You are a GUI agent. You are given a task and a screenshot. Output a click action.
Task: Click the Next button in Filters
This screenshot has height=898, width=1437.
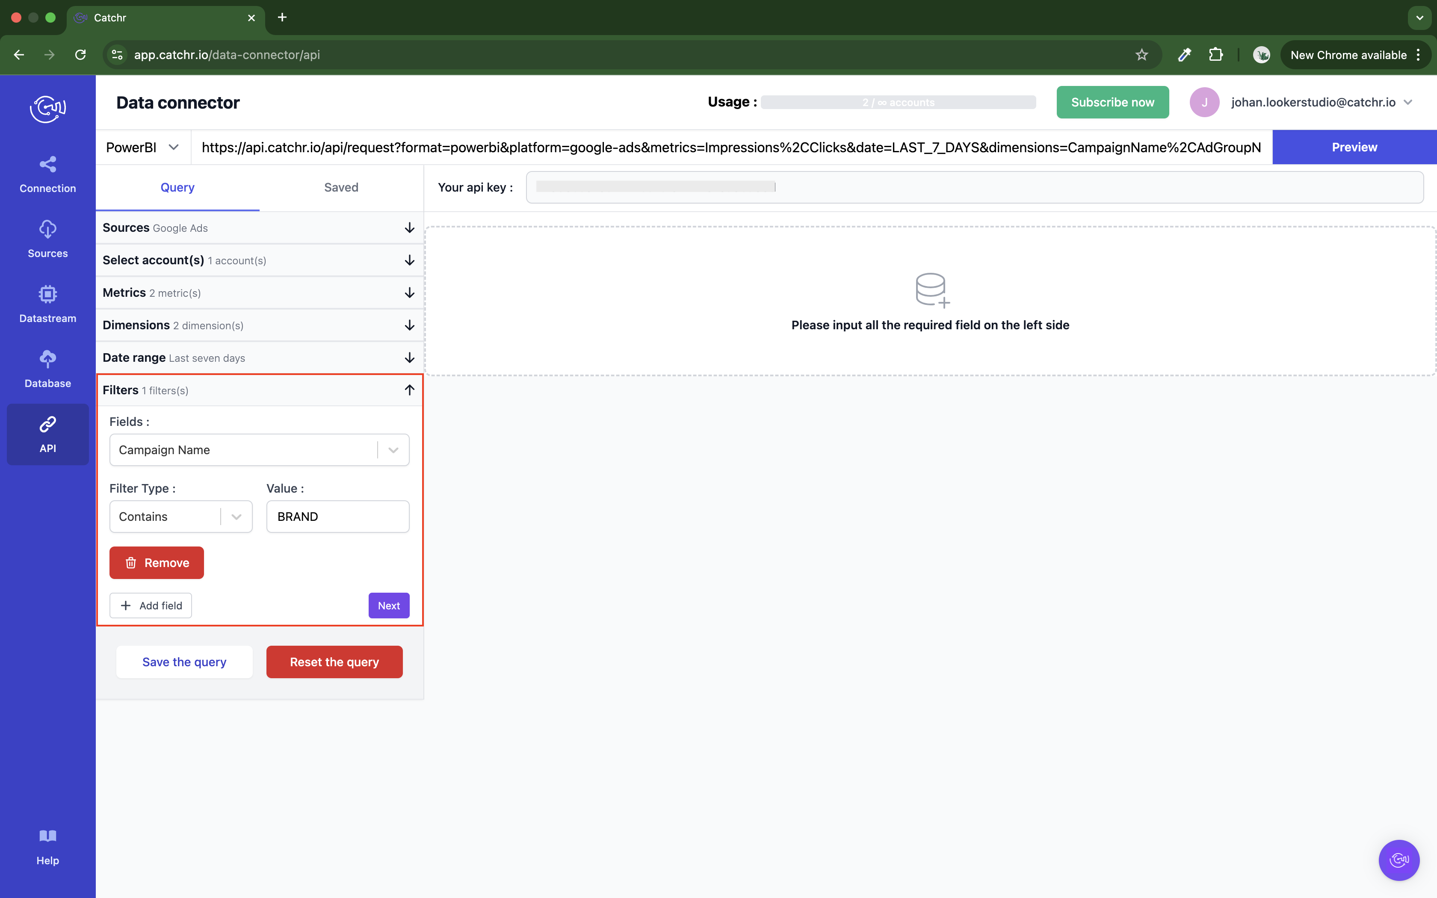[388, 605]
